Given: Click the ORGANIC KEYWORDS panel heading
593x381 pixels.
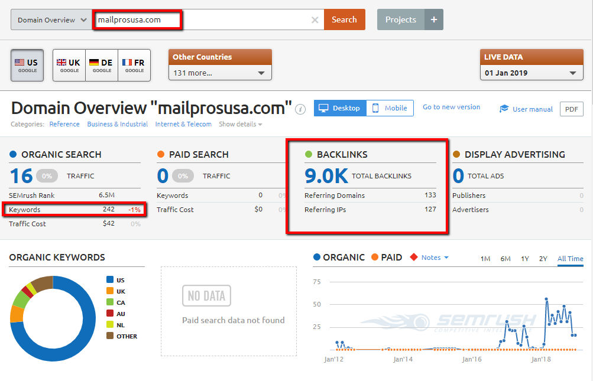Looking at the screenshot, I should pos(57,258).
